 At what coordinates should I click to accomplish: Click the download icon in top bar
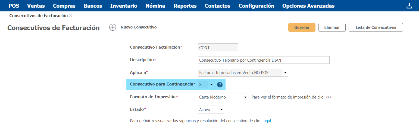[409, 6]
